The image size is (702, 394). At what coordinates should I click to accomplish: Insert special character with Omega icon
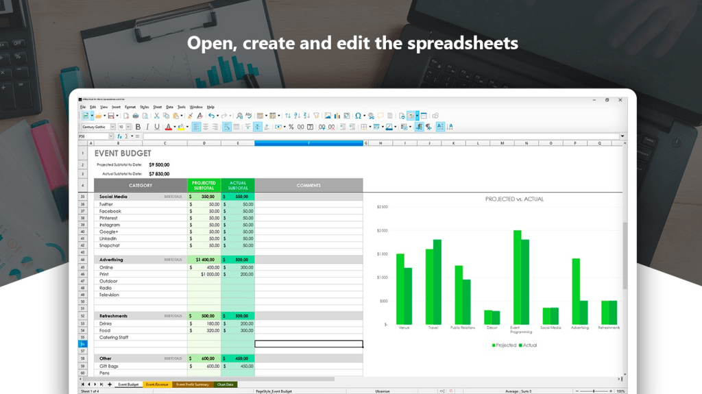click(x=357, y=116)
